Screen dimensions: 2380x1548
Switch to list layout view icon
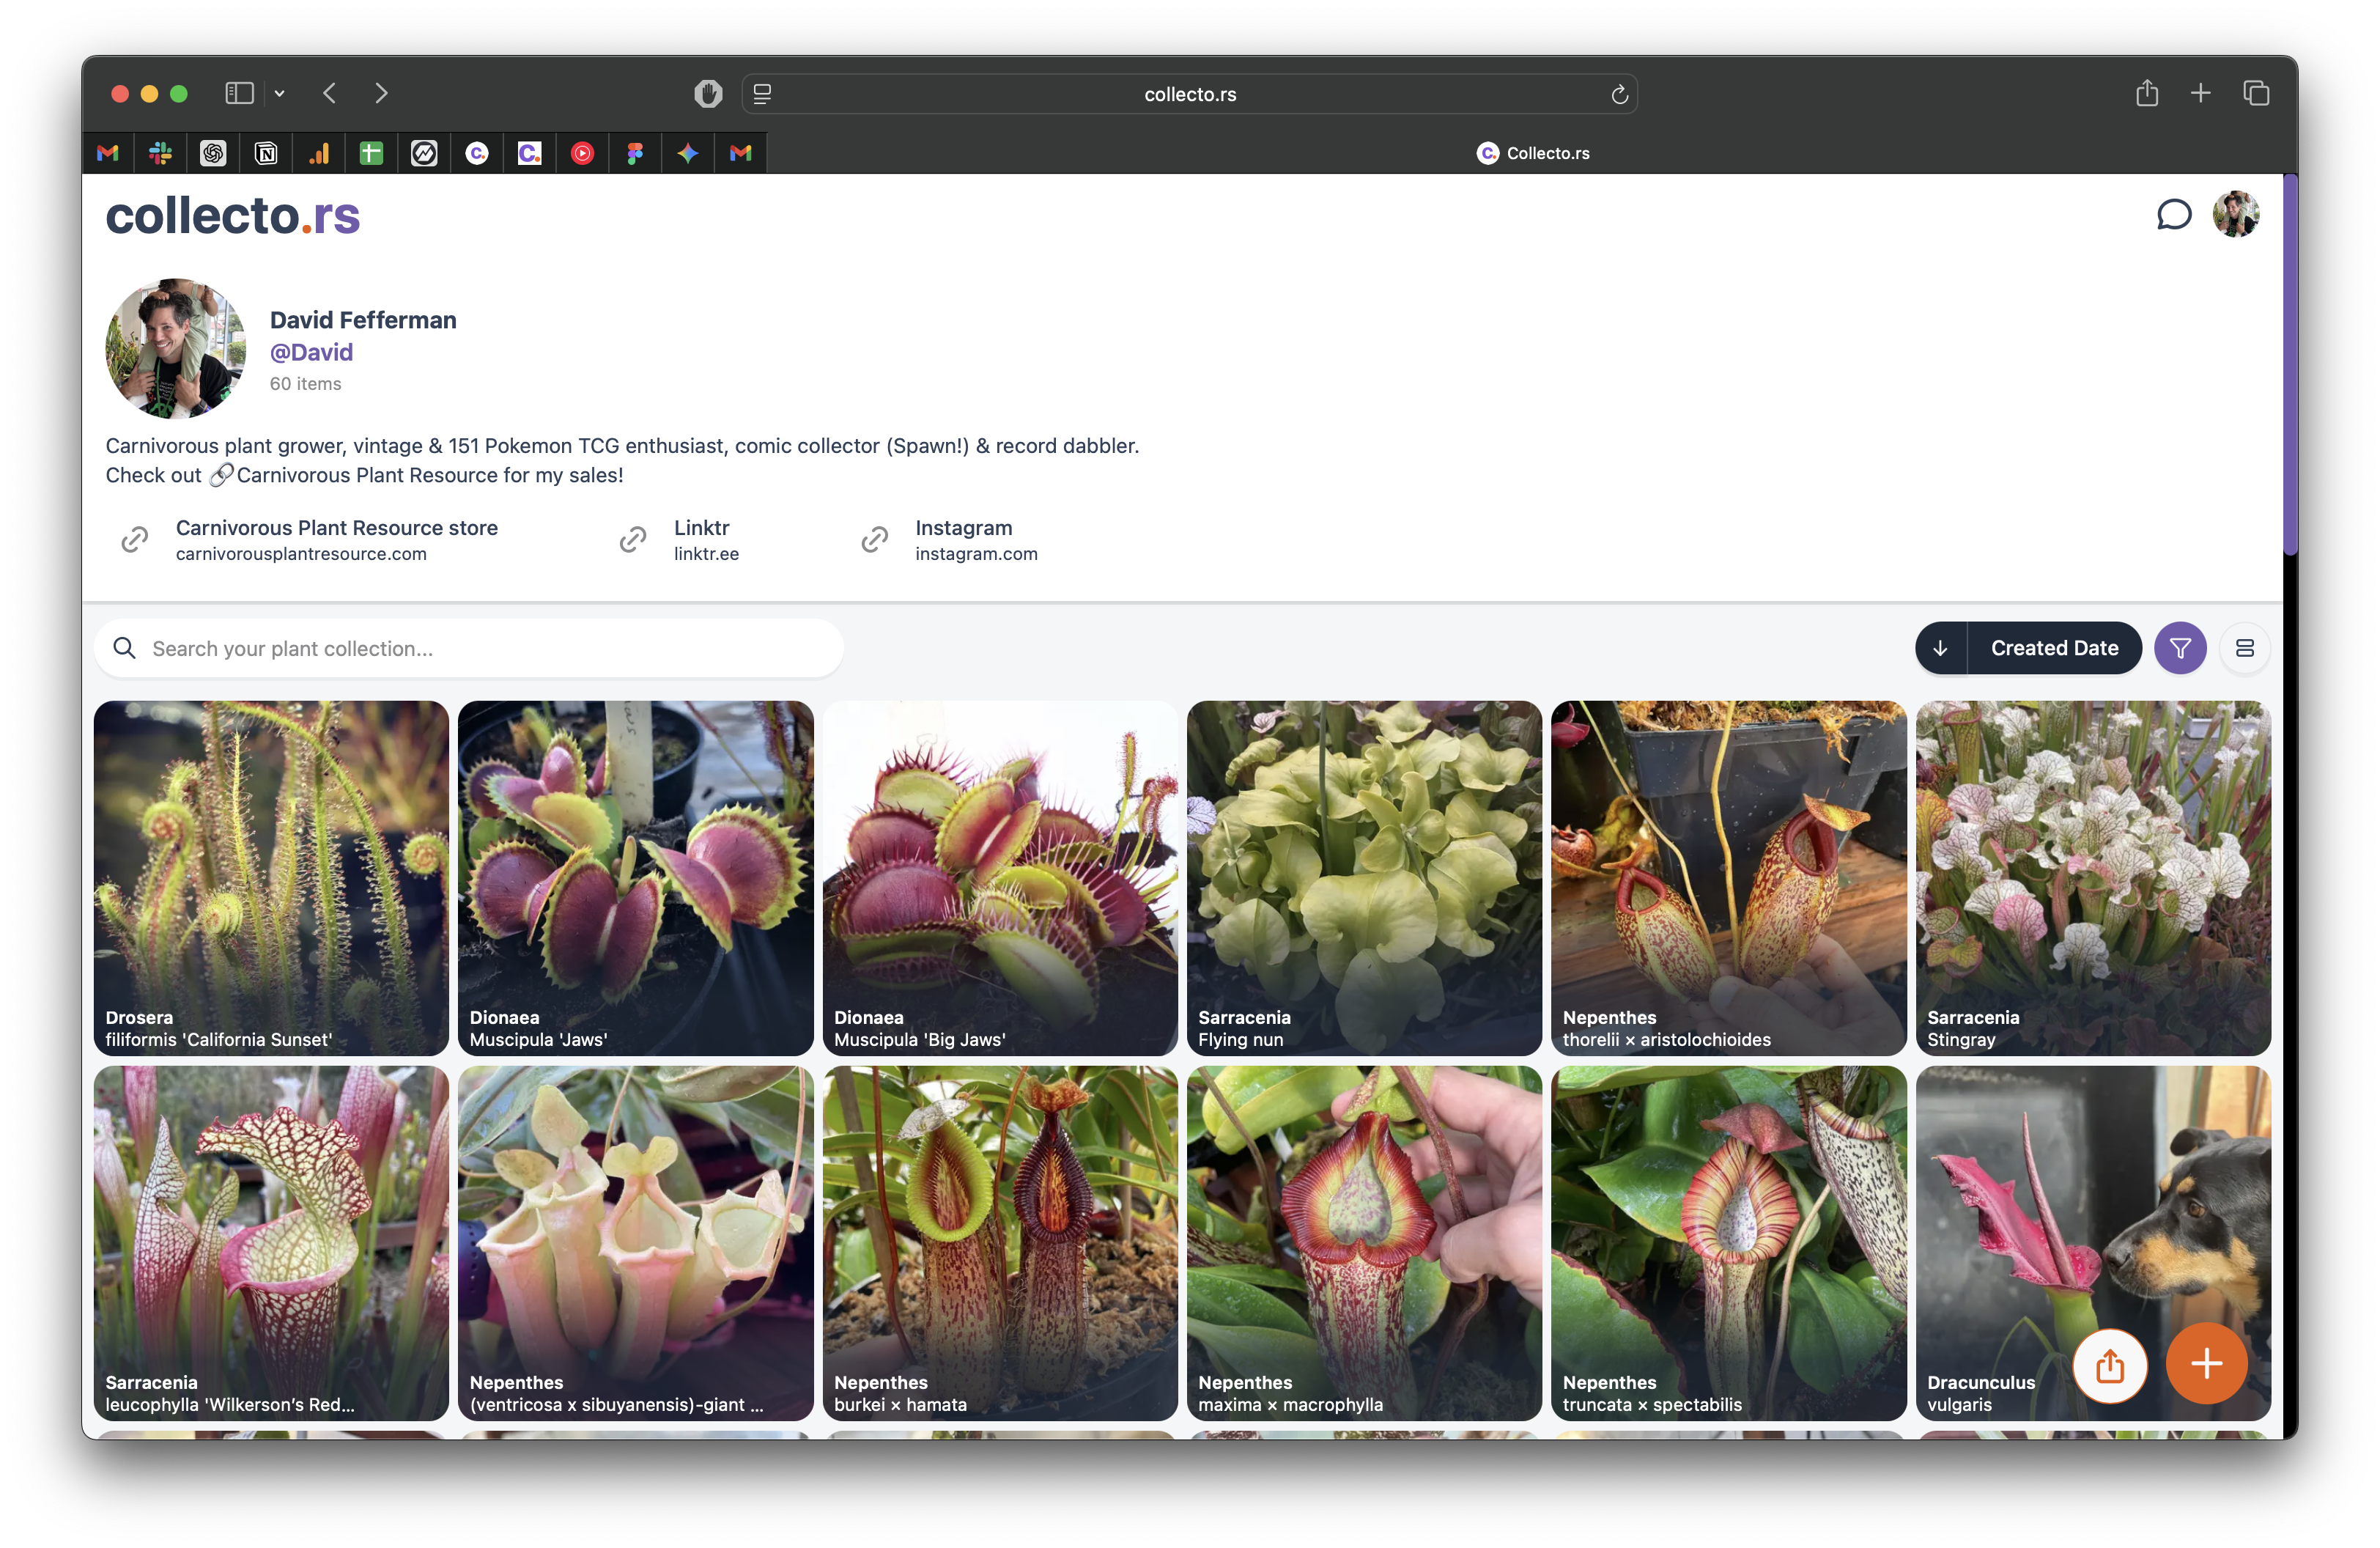click(2244, 648)
